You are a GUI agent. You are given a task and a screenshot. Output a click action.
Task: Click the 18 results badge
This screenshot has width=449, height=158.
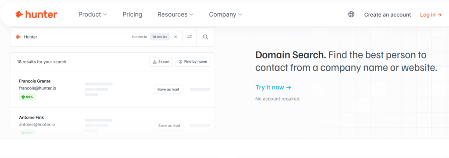tap(160, 37)
